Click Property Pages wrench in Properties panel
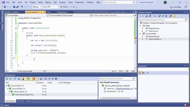 point(148,73)
